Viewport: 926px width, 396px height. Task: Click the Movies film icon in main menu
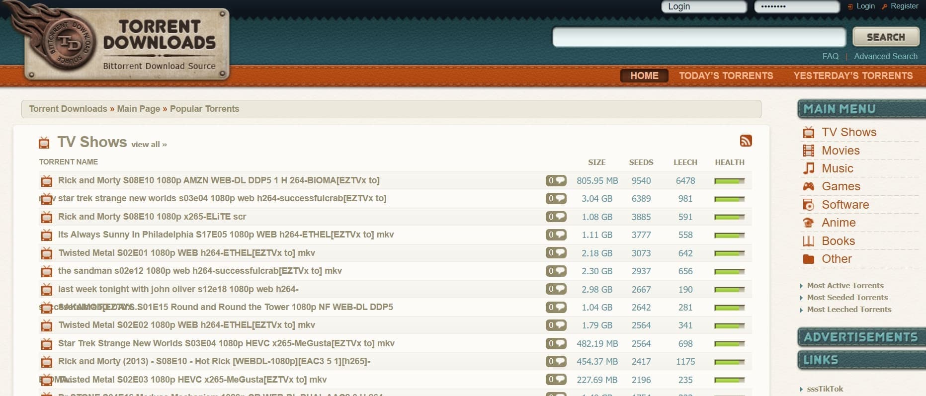809,151
